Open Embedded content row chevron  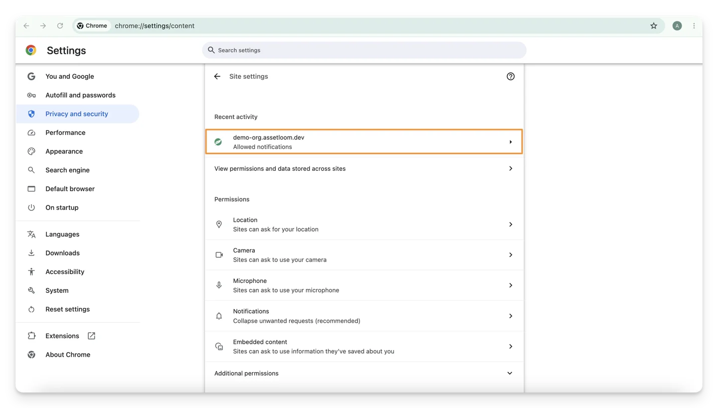click(x=511, y=346)
